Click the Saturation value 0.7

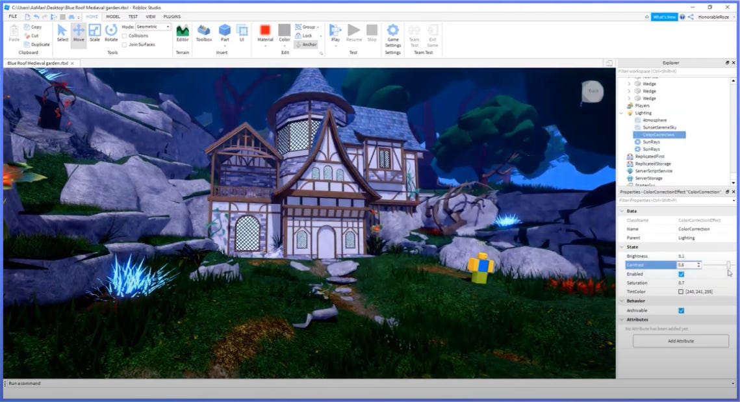tap(681, 283)
